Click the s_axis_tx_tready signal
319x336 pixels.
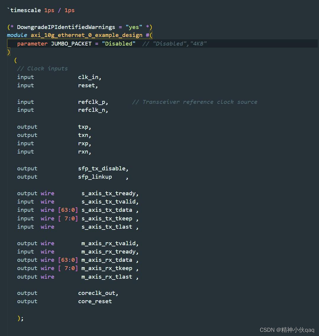[109, 193]
